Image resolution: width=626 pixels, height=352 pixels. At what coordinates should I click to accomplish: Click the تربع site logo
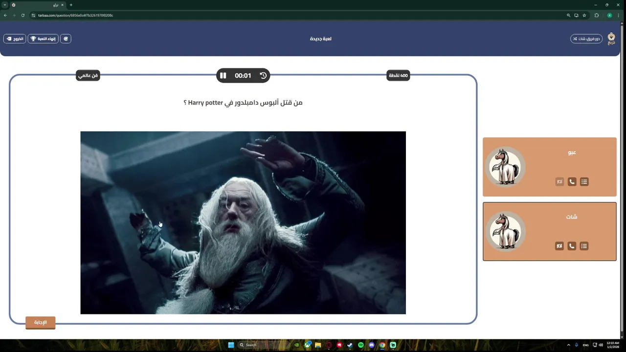click(611, 39)
